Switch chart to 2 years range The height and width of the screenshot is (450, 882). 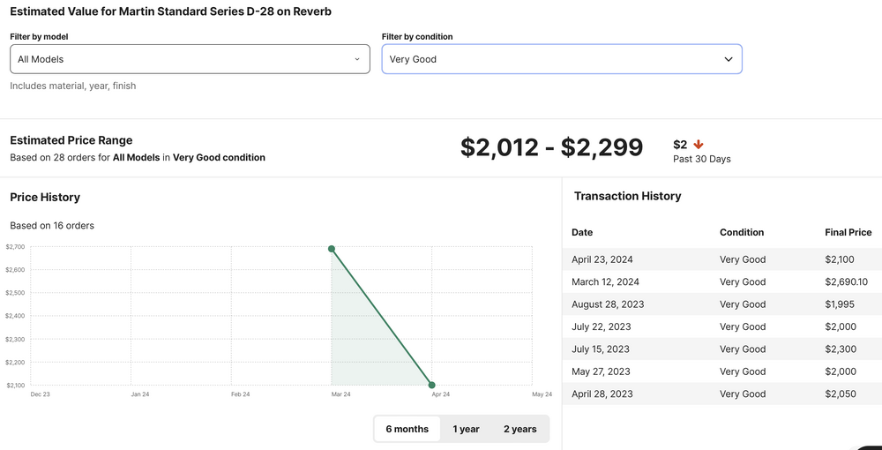click(x=519, y=429)
